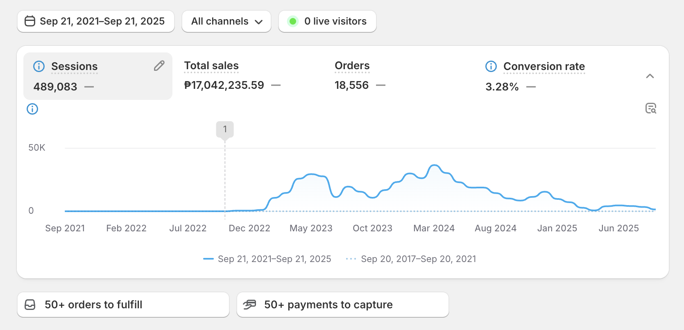
Task: Click the annotation marker labeled 1 on chart
Action: pyautogui.click(x=225, y=129)
